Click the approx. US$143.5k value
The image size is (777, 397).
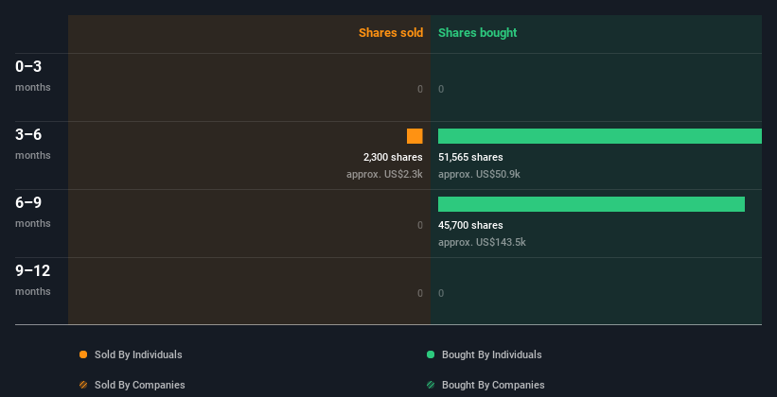[x=482, y=243]
